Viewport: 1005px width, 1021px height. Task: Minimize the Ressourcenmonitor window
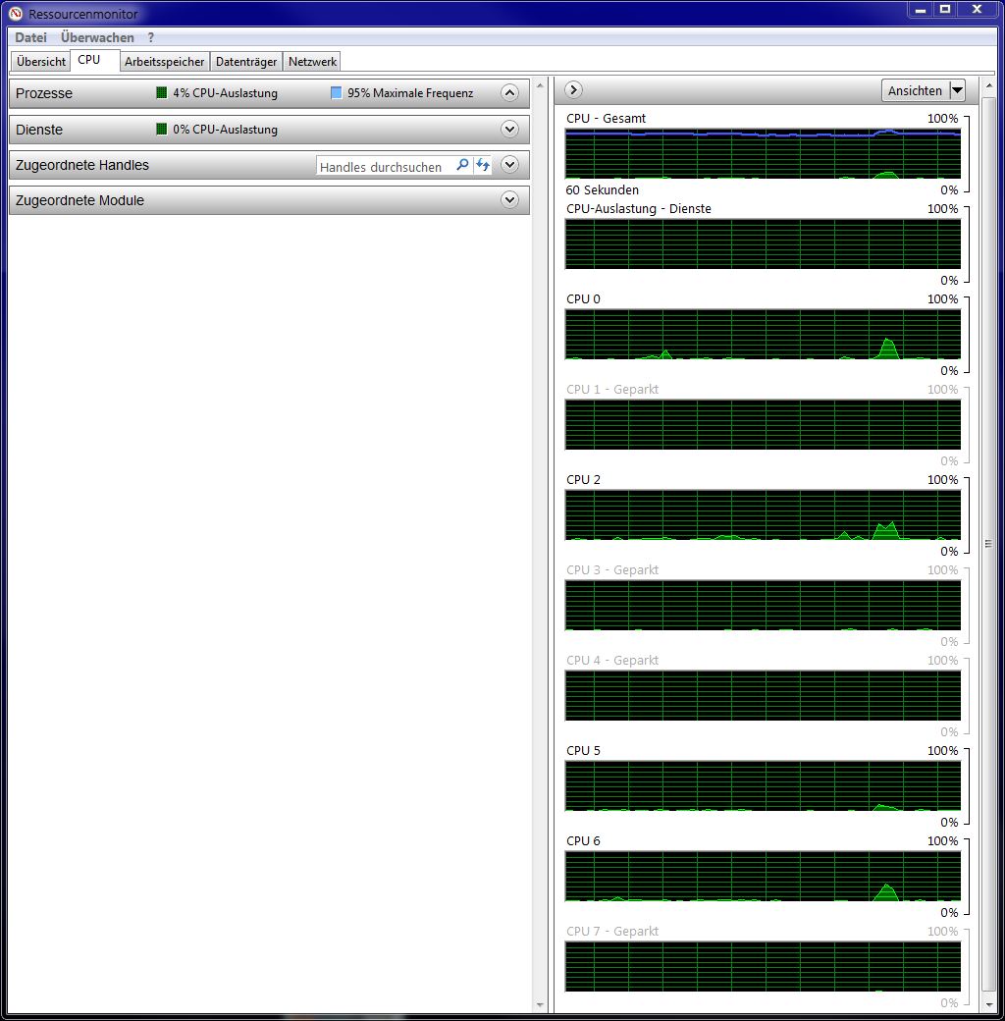pyautogui.click(x=921, y=9)
